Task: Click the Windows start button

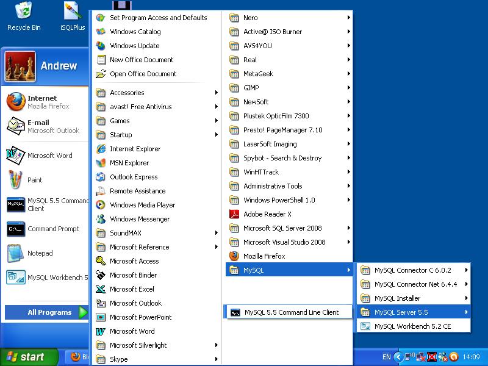Action: (29, 357)
